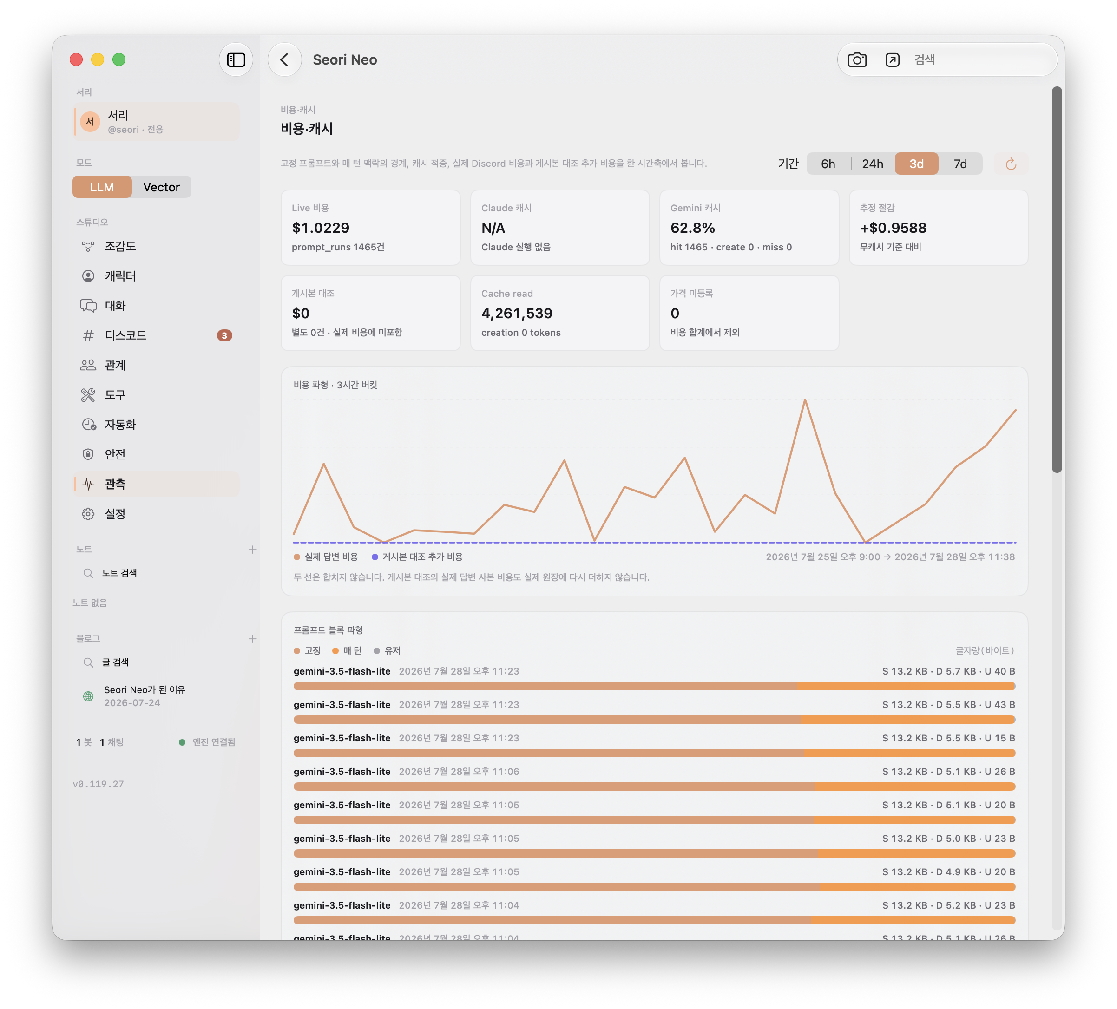Select the 24h period tab
Viewport: 1117px width, 1009px height.
872,164
